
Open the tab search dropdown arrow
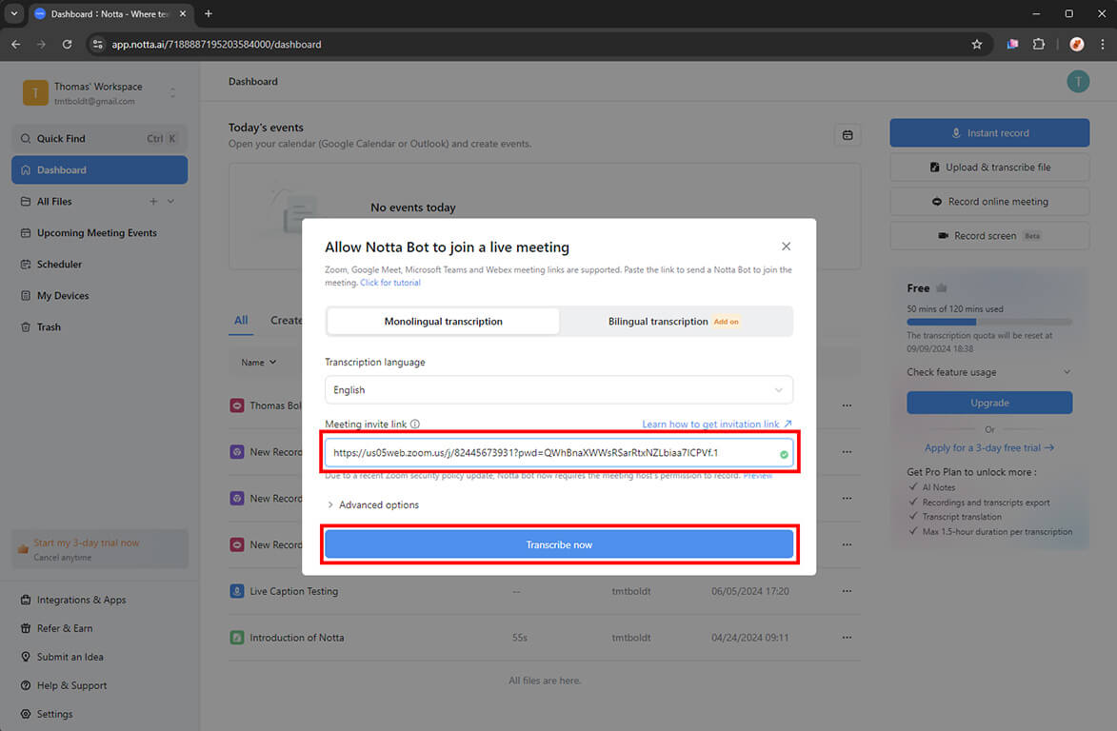(x=13, y=13)
